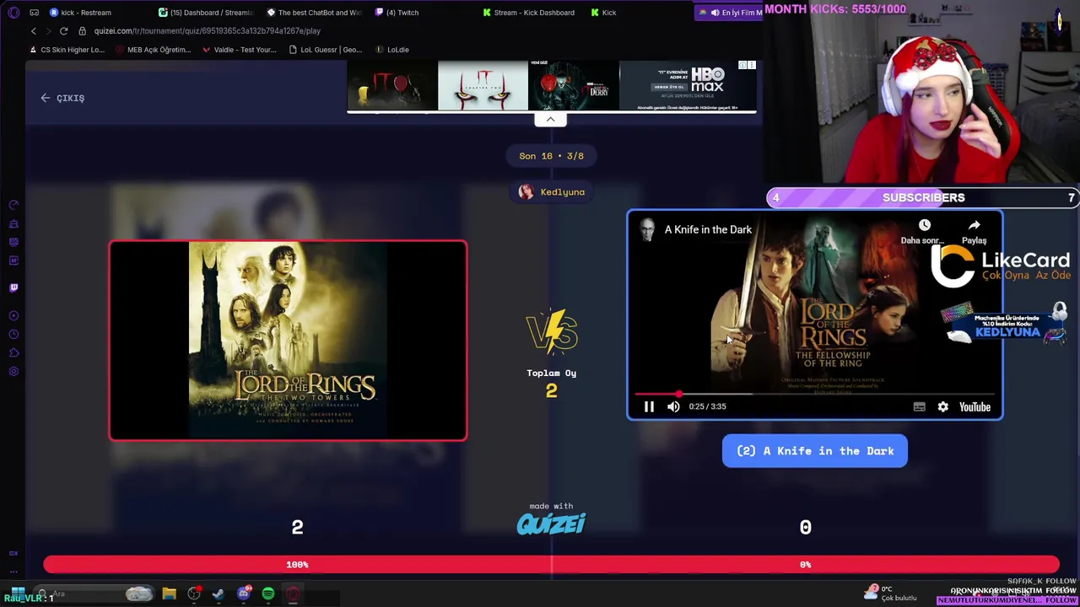
Task: Reload the Quizei page
Action: pyautogui.click(x=63, y=31)
